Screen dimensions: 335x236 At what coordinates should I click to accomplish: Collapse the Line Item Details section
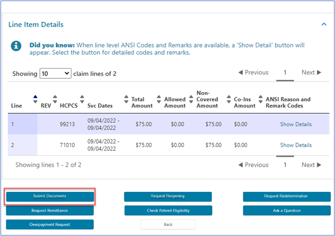coord(323,25)
